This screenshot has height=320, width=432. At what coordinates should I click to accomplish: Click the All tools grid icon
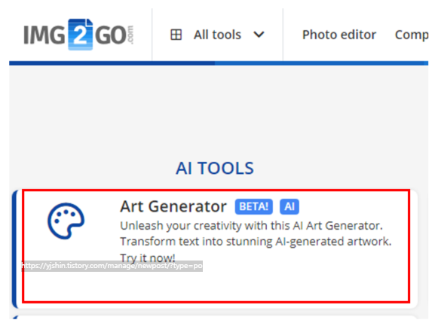pyautogui.click(x=176, y=35)
